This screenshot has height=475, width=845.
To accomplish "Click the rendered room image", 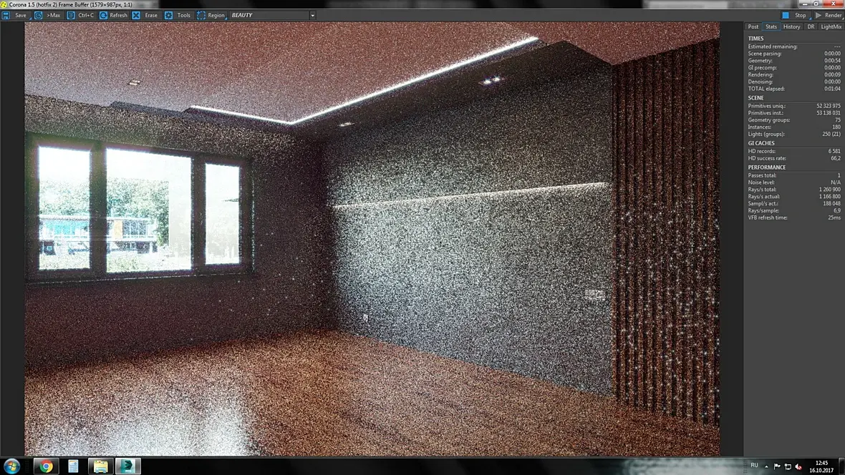I will click(372, 239).
